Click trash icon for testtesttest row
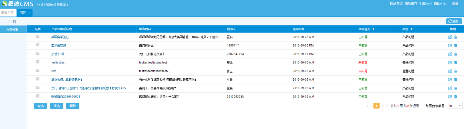The height and width of the screenshot is (129, 464). (x=455, y=63)
